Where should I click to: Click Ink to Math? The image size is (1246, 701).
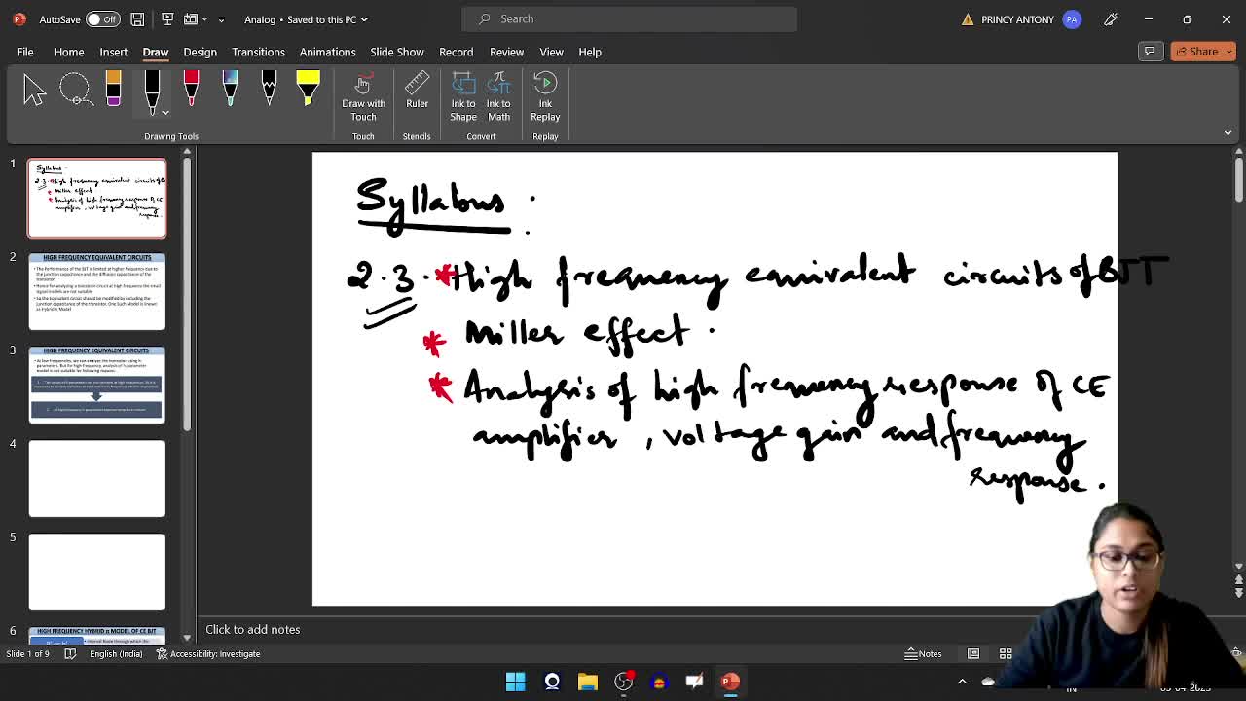click(x=498, y=97)
